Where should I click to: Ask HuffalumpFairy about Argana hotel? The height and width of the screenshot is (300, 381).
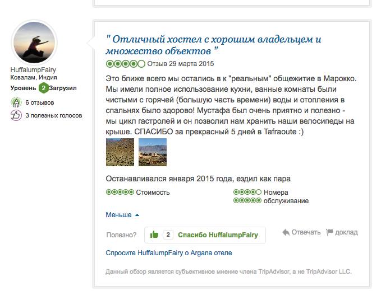click(168, 253)
